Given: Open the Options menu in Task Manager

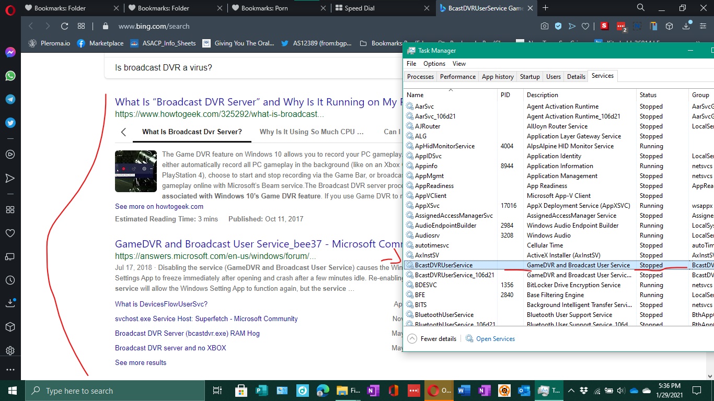Looking at the screenshot, I should click(434, 64).
